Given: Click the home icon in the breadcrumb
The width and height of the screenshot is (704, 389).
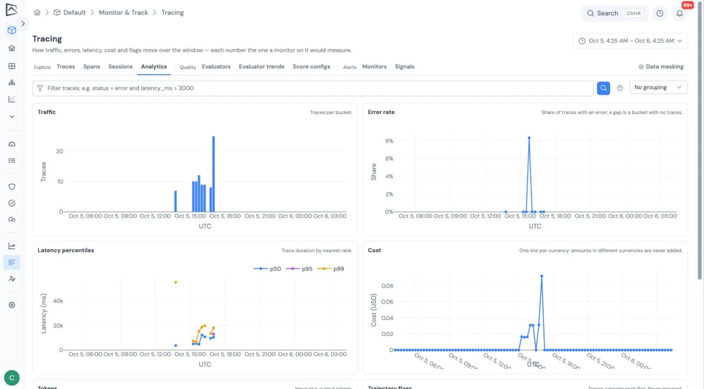Looking at the screenshot, I should coord(37,12).
